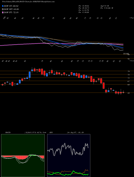The height and width of the screenshot is (177, 134).
Task: Click the Pre V 0.146 M volume label
Action: [x=107, y=8]
